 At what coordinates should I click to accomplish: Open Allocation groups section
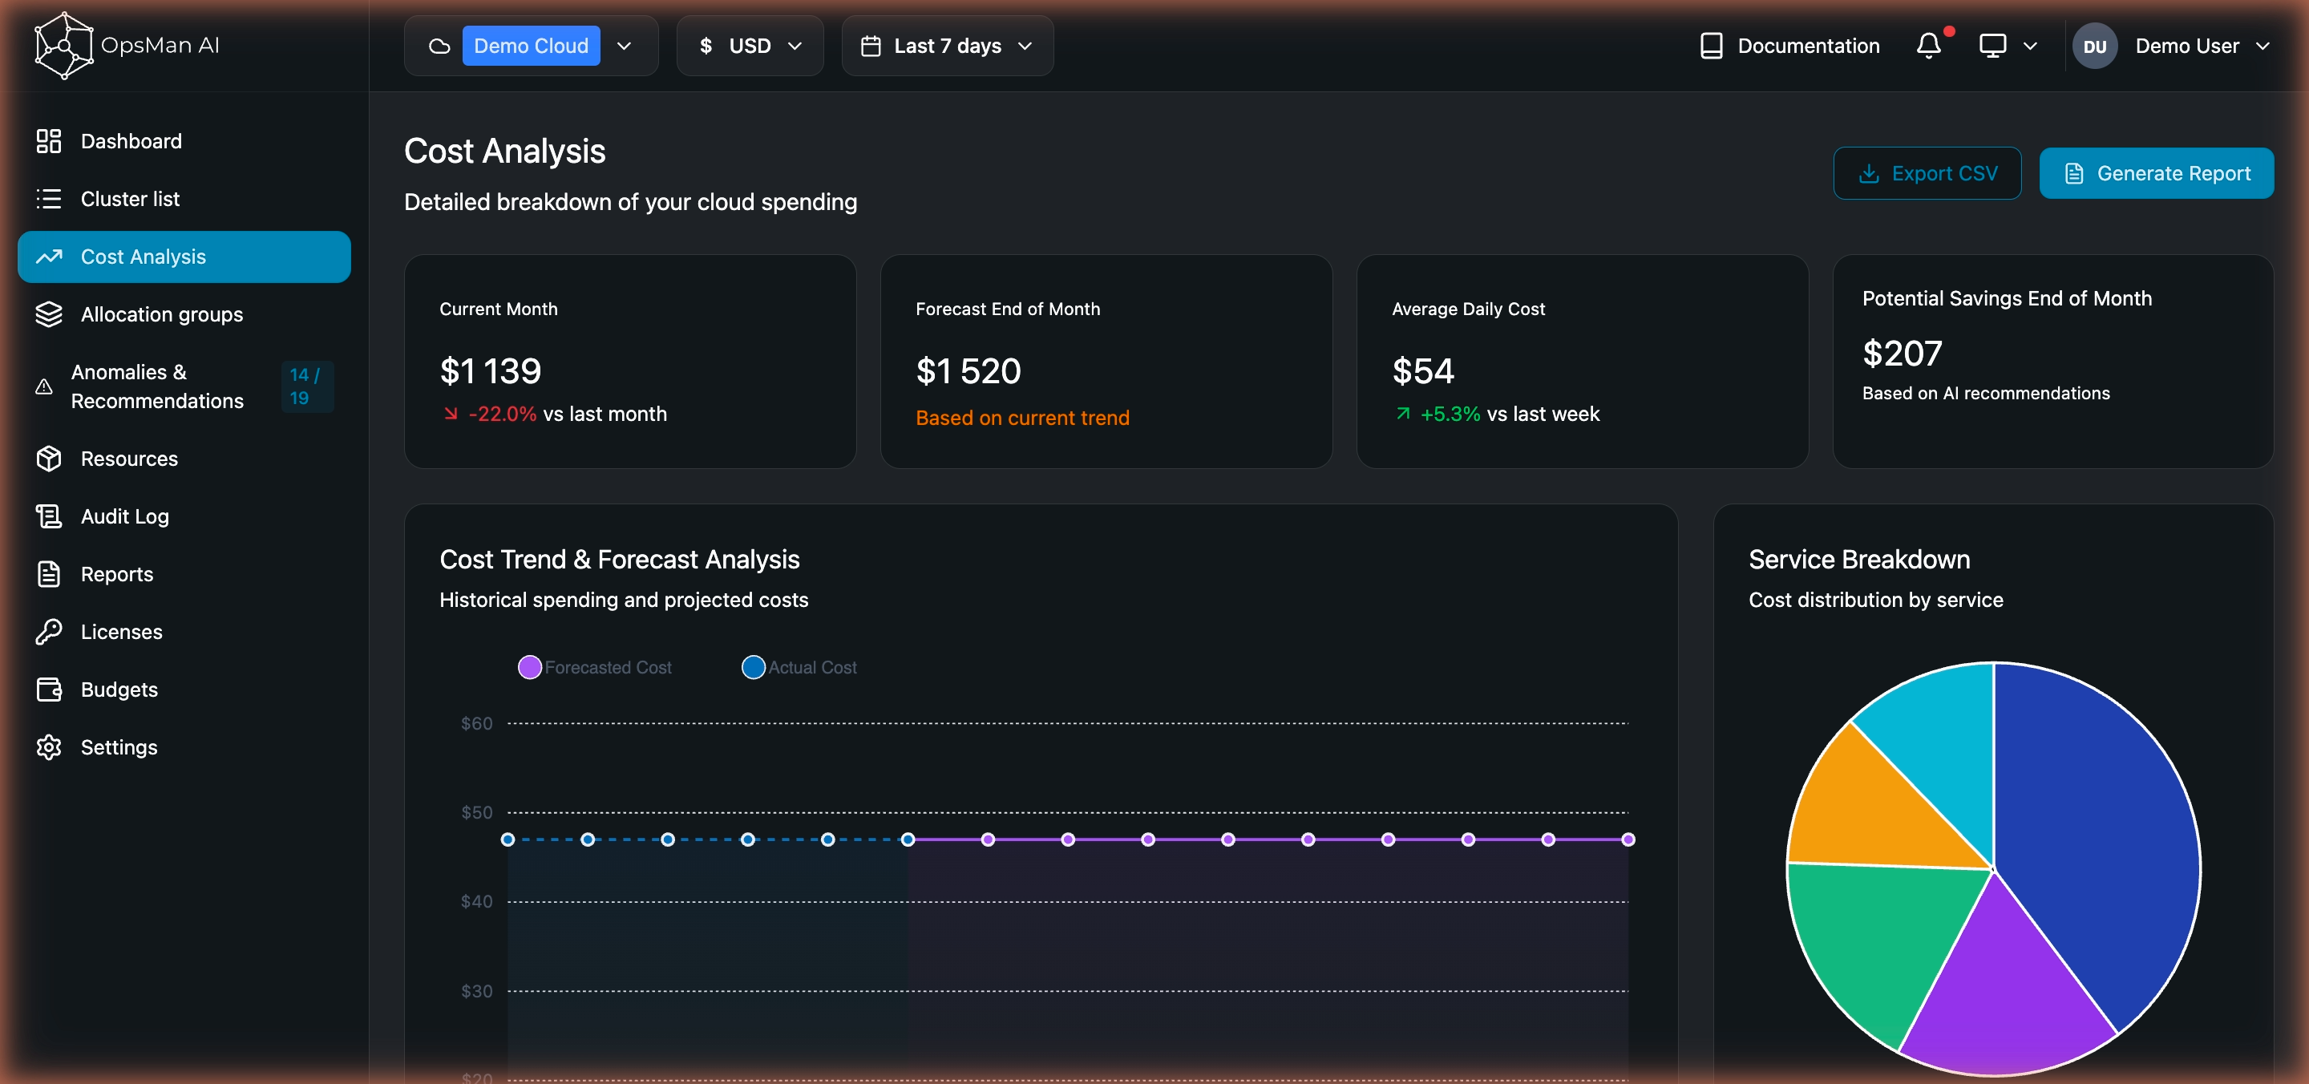pos(184,313)
